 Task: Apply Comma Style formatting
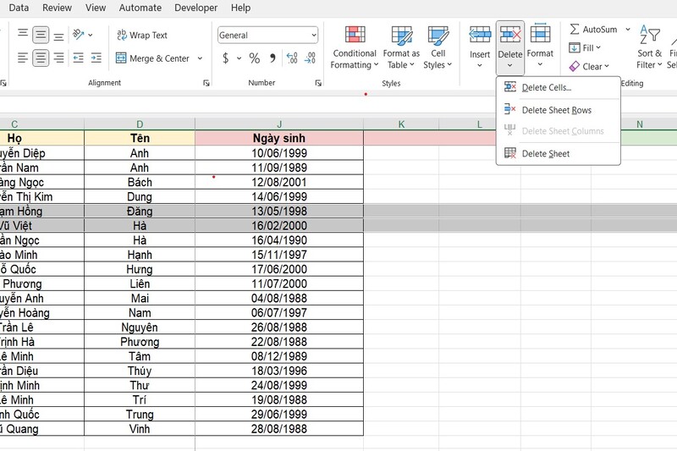coord(272,58)
